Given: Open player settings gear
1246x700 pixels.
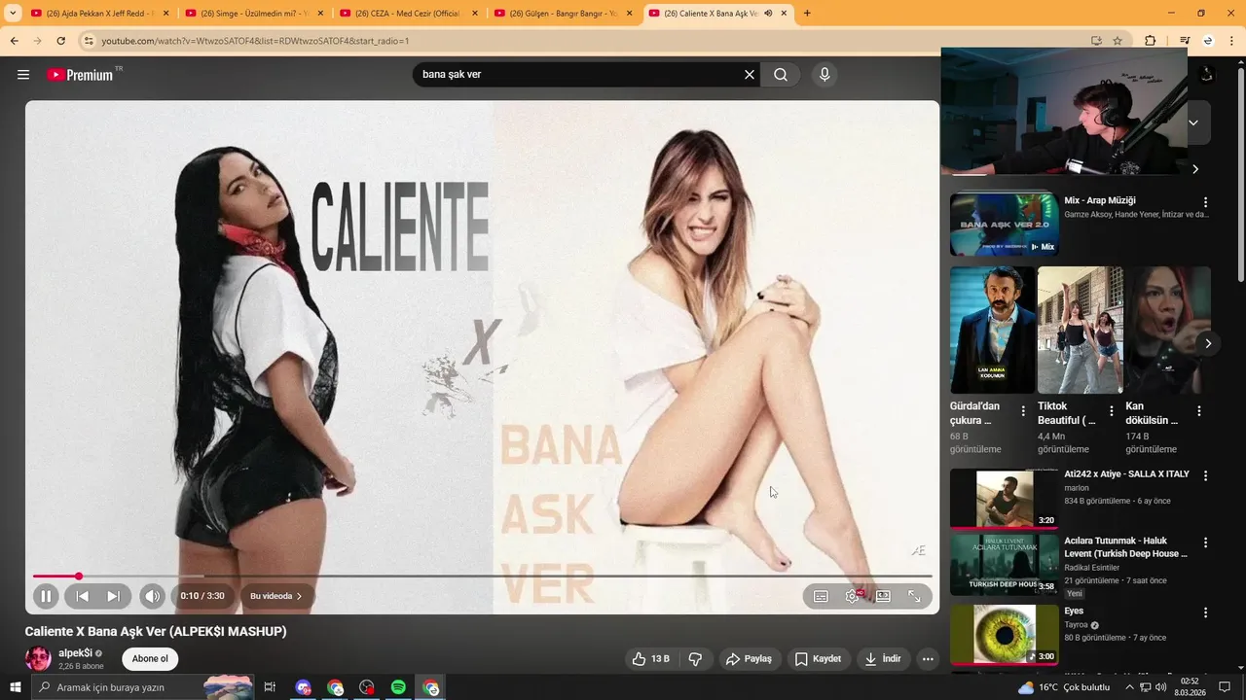Looking at the screenshot, I should (853, 596).
